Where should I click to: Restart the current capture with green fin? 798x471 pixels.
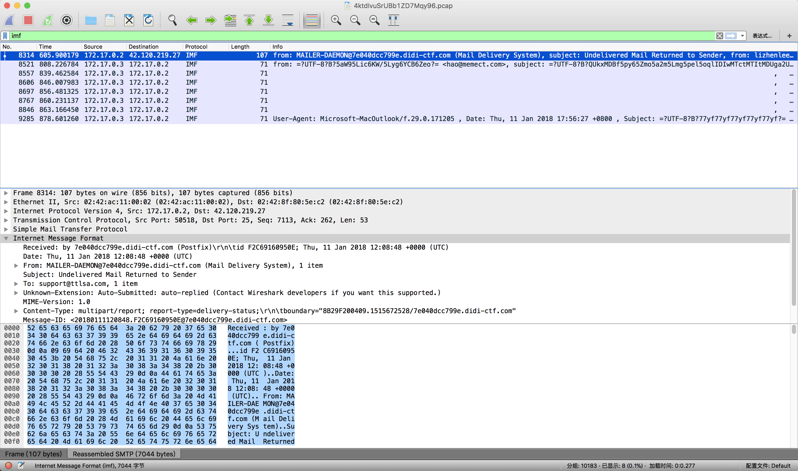point(47,20)
